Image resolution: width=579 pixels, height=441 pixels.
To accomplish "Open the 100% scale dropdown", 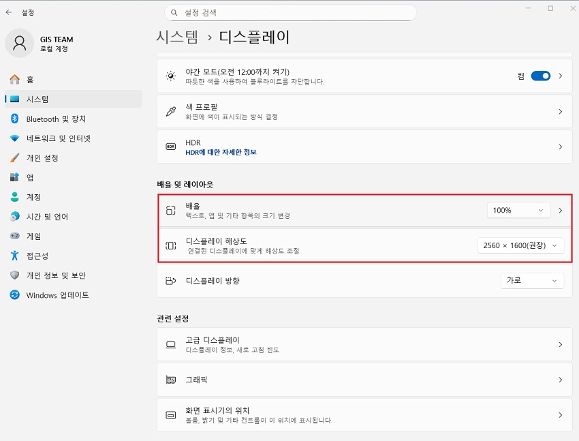I will coord(518,210).
